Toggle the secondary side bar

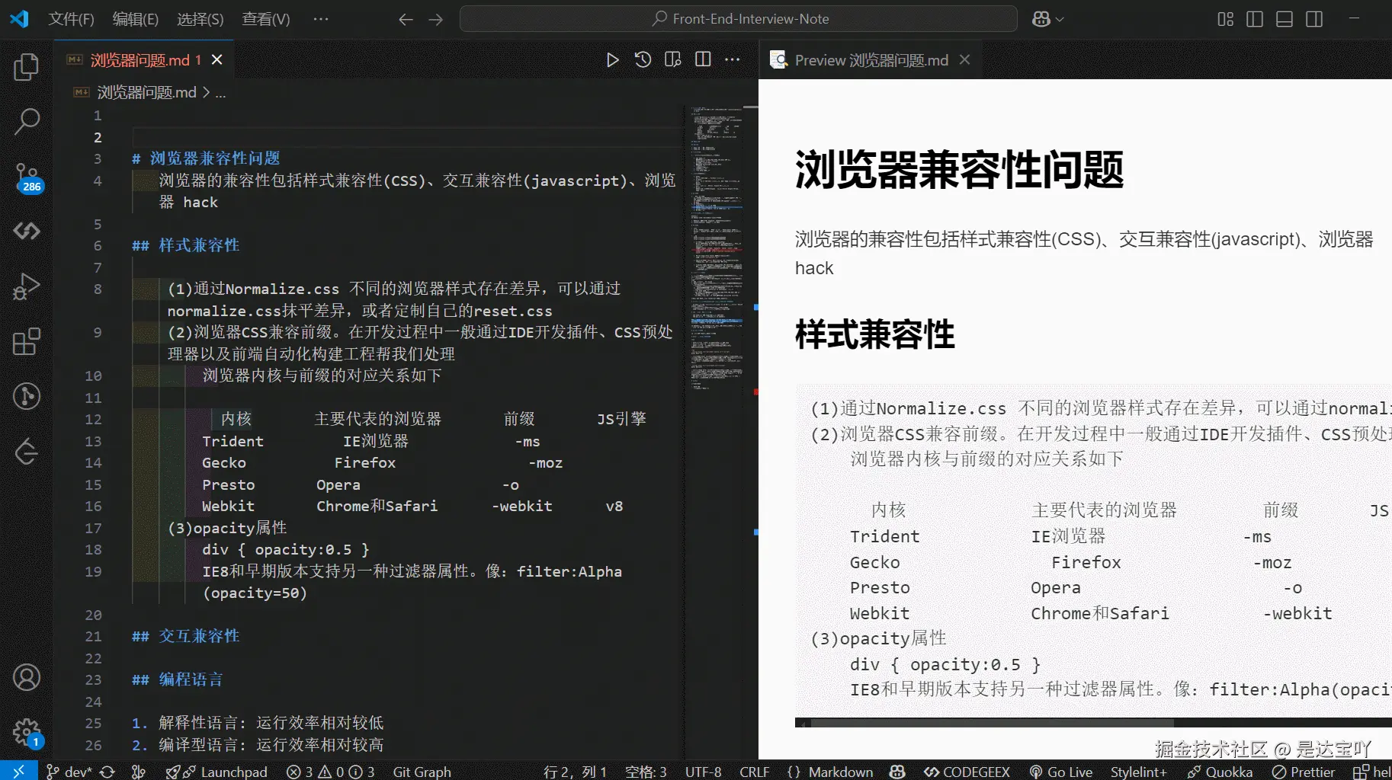coord(1314,19)
